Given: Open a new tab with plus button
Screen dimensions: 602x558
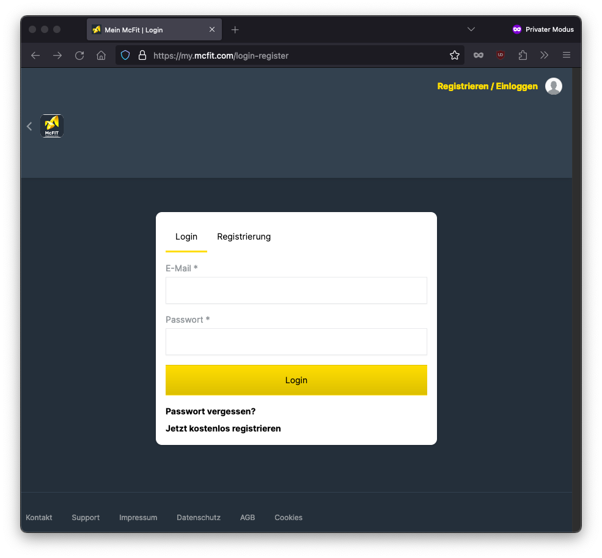Looking at the screenshot, I should (235, 29).
